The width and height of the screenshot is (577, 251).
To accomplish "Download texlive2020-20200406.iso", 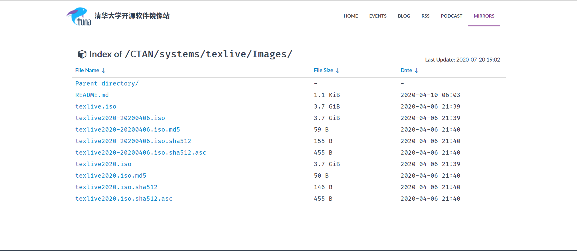I will 120,118.
